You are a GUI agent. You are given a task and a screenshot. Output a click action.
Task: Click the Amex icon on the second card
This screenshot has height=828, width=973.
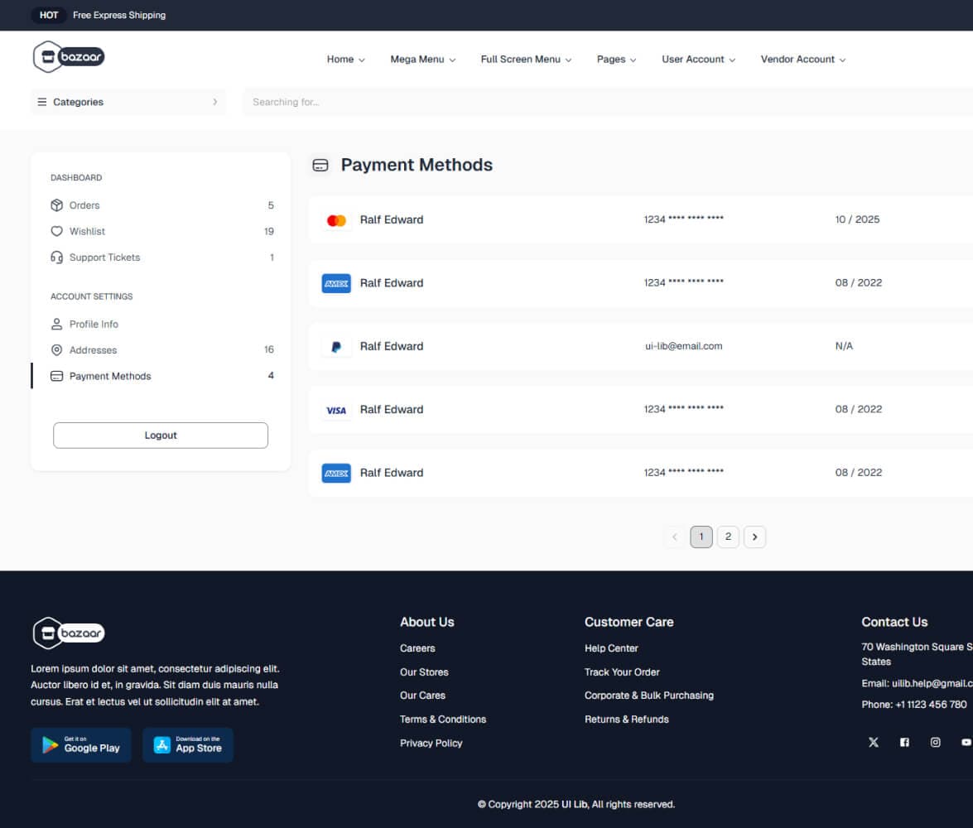click(336, 282)
